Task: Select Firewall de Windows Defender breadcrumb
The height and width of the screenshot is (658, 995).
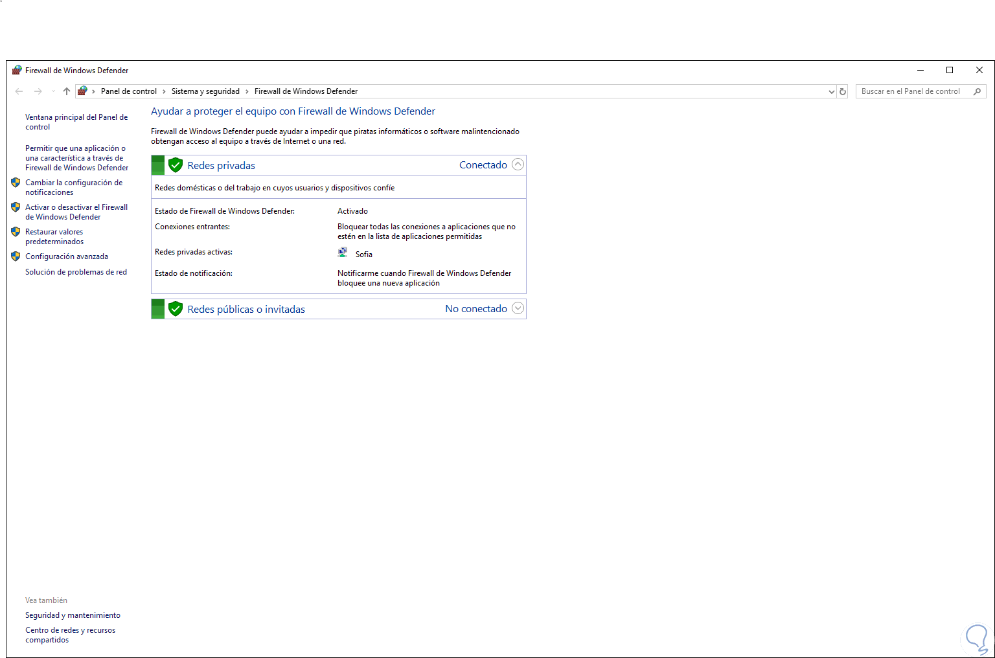Action: [x=306, y=91]
